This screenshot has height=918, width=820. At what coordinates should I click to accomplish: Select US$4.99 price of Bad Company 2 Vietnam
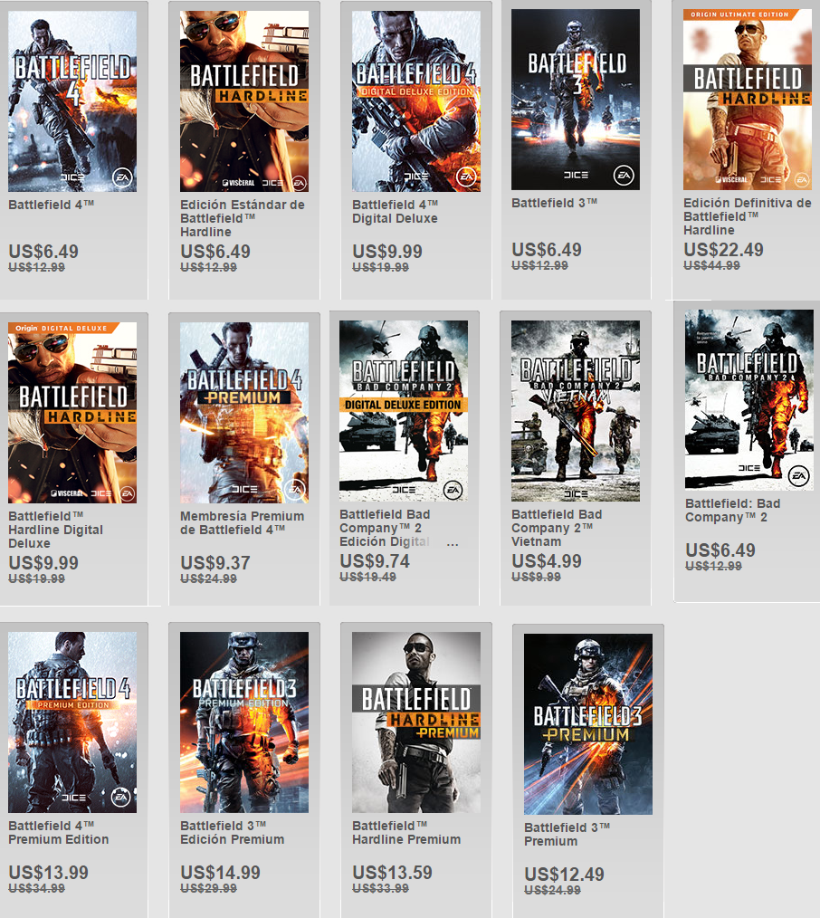tap(547, 561)
